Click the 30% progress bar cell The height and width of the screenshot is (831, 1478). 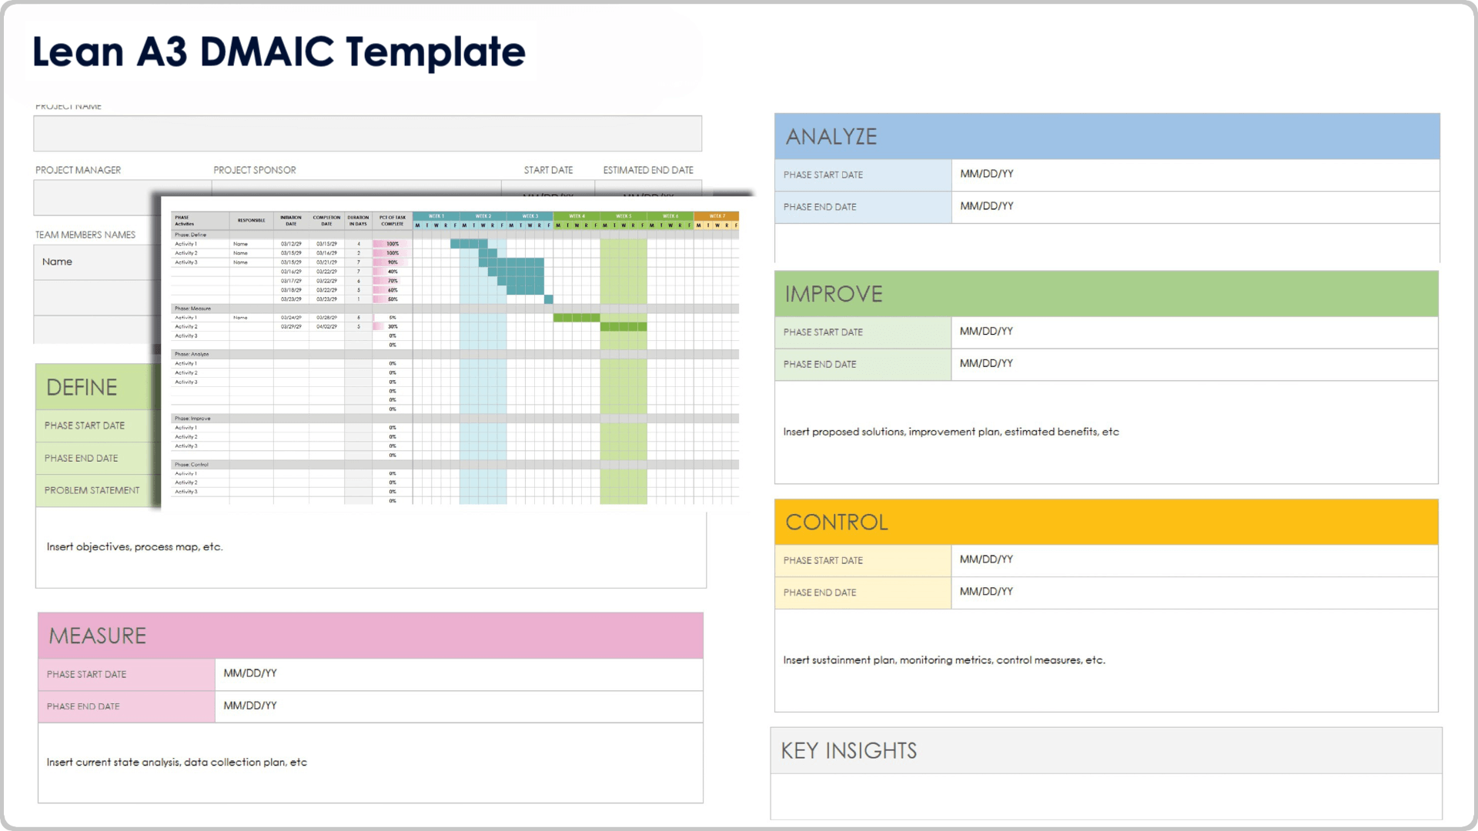coord(392,327)
